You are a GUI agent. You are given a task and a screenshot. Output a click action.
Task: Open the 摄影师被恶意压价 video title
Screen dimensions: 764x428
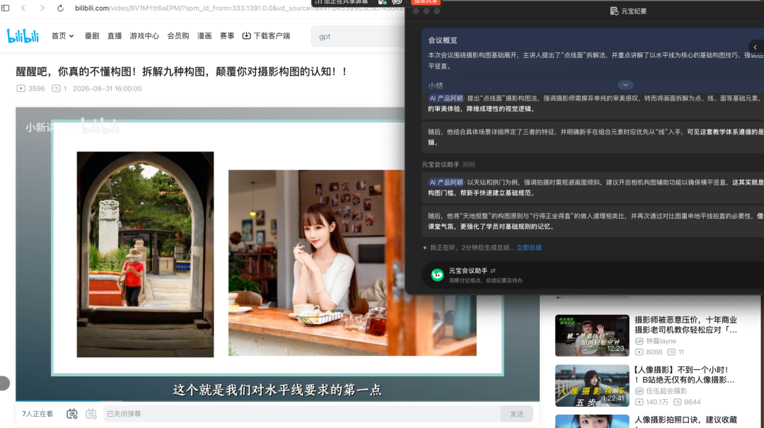(x=685, y=325)
